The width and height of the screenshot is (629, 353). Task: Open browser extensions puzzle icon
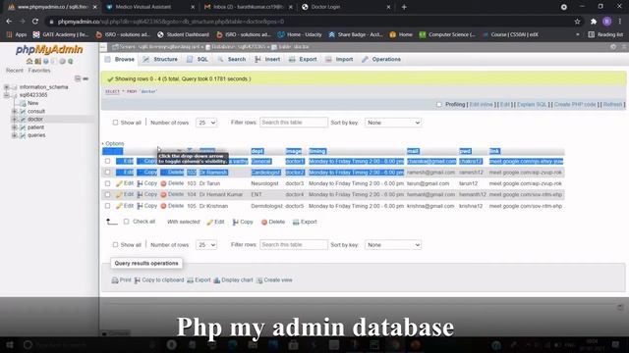click(x=594, y=22)
